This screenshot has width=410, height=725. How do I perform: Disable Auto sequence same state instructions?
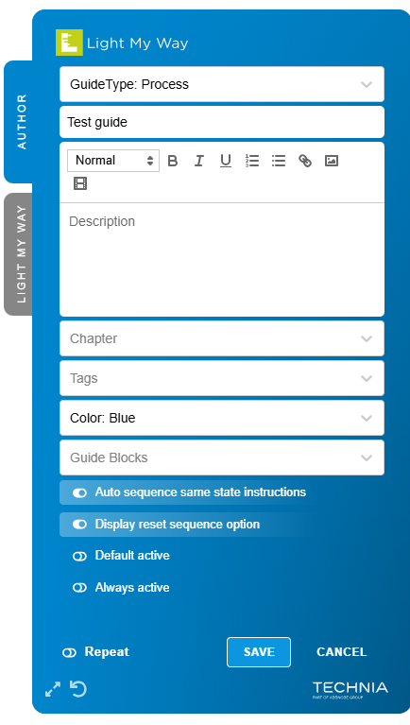coord(79,492)
